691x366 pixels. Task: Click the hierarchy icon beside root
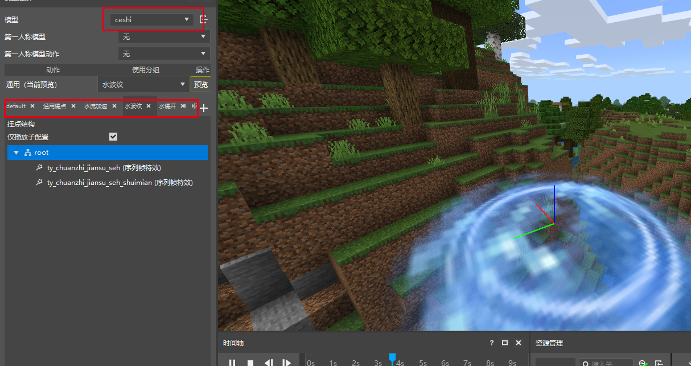click(27, 153)
